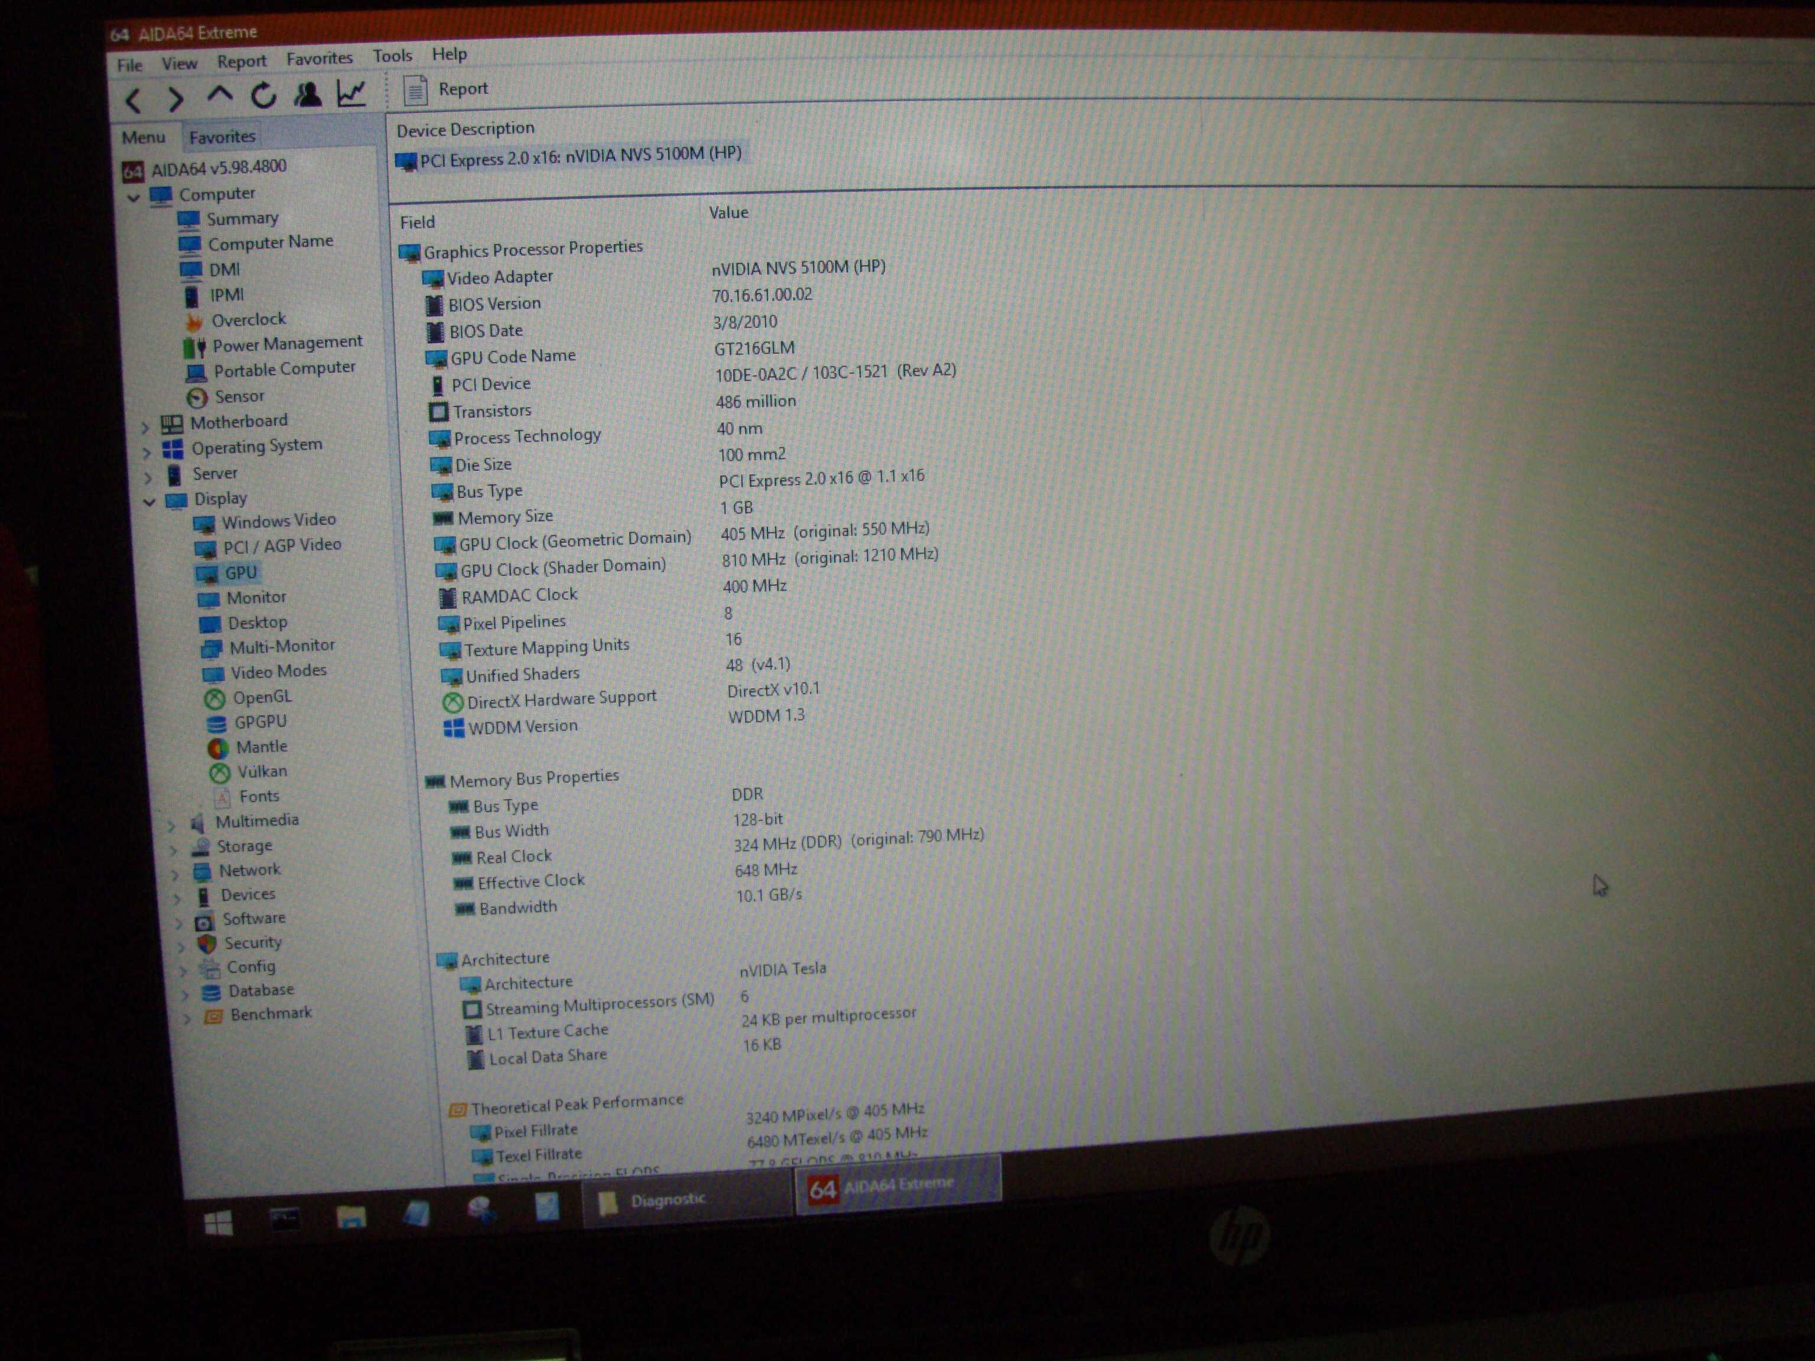Expand the Operating System tree node
Image resolution: width=1815 pixels, height=1361 pixels.
pyautogui.click(x=146, y=452)
